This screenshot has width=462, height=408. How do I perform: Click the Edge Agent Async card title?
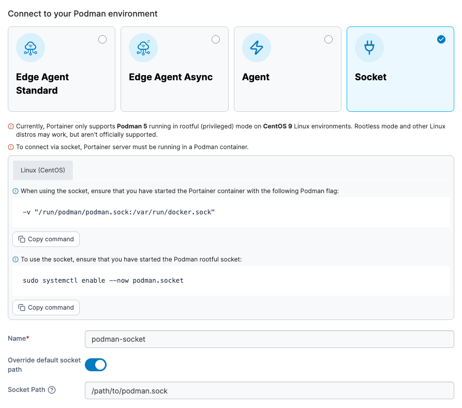coord(171,77)
